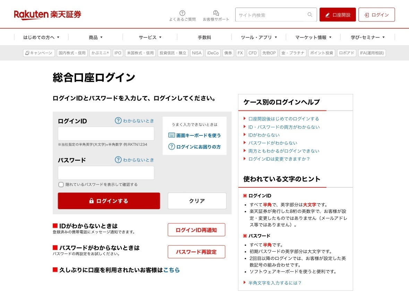Open the パスワードがわからない help link
The width and height of the screenshot is (409, 294).
(x=273, y=143)
